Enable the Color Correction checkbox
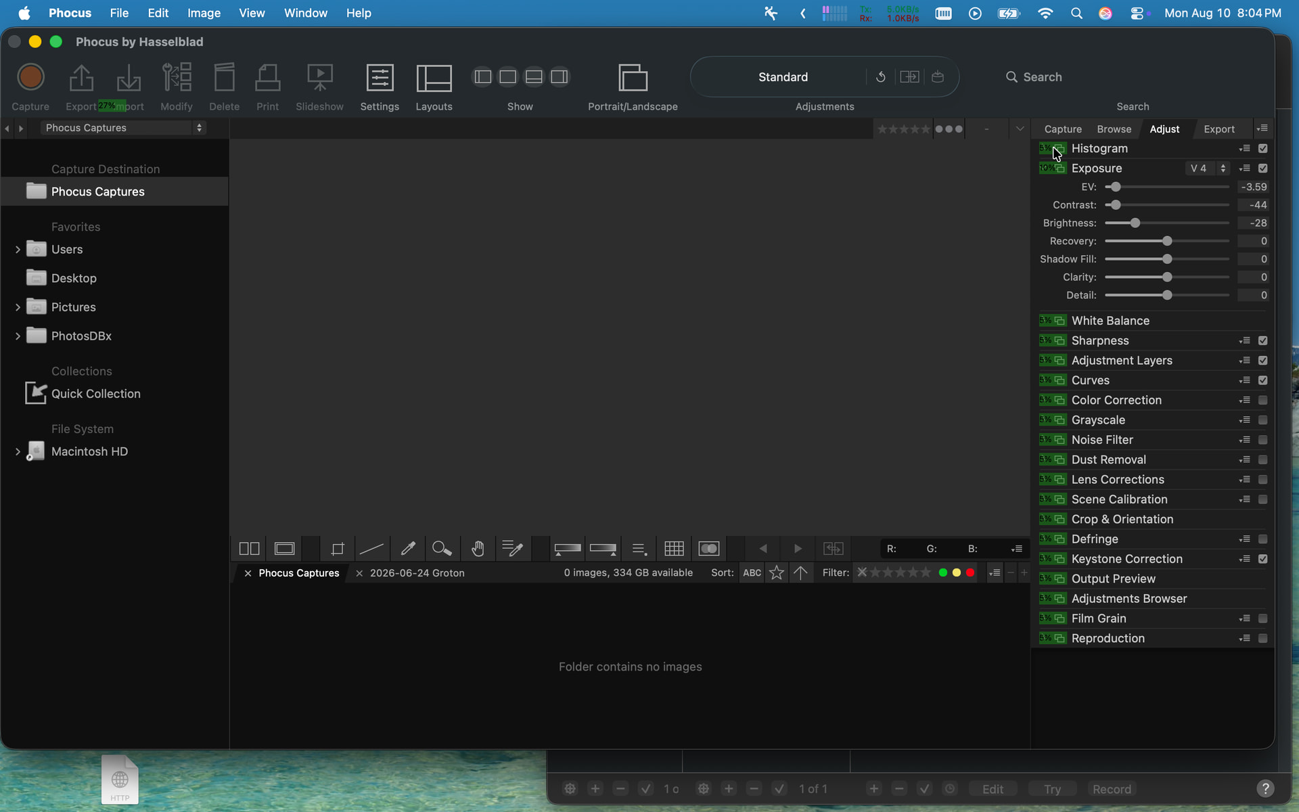 1262,401
